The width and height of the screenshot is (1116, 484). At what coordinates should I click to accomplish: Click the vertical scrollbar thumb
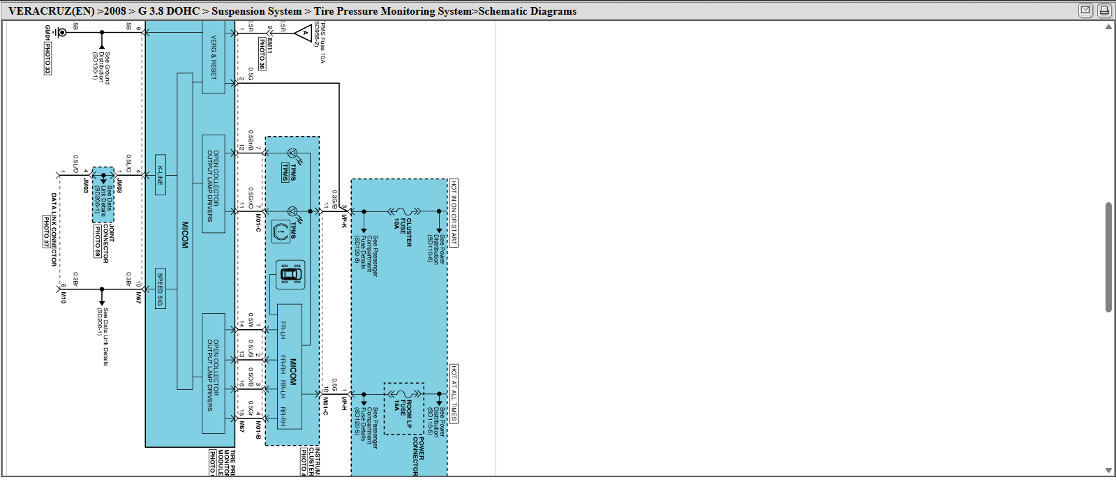(x=1108, y=257)
